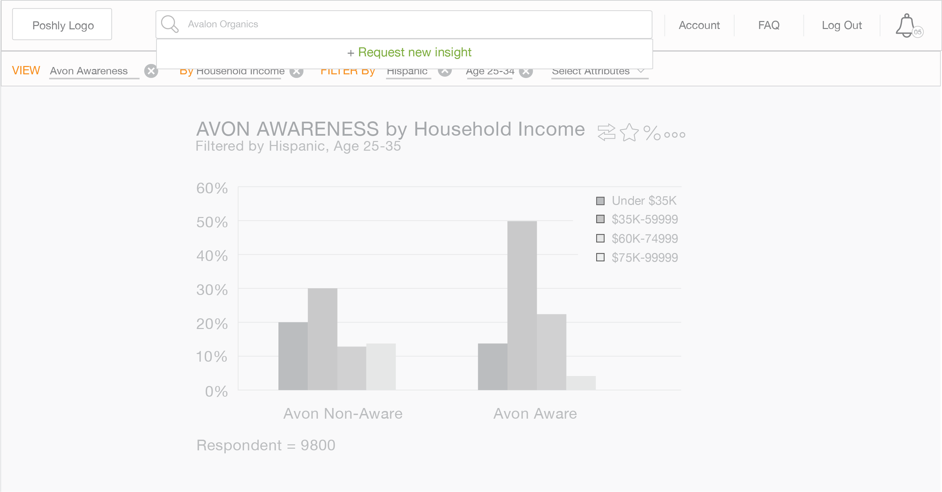Click the Avon Non-Aware Under $35K bar

(293, 356)
